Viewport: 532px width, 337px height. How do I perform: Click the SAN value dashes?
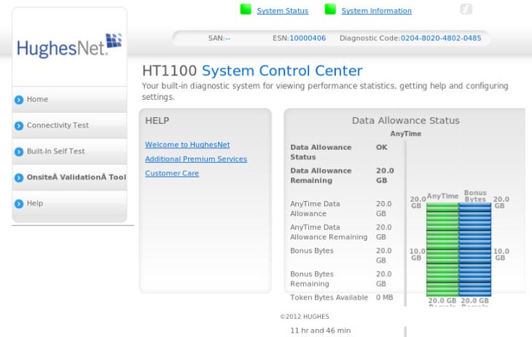[227, 39]
